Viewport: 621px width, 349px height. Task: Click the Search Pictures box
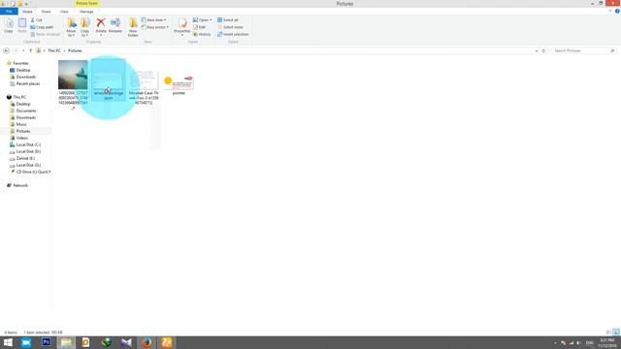[583, 50]
